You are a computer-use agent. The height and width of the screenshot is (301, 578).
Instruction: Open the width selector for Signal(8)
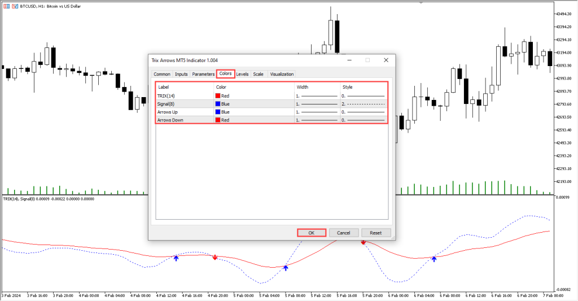click(317, 104)
